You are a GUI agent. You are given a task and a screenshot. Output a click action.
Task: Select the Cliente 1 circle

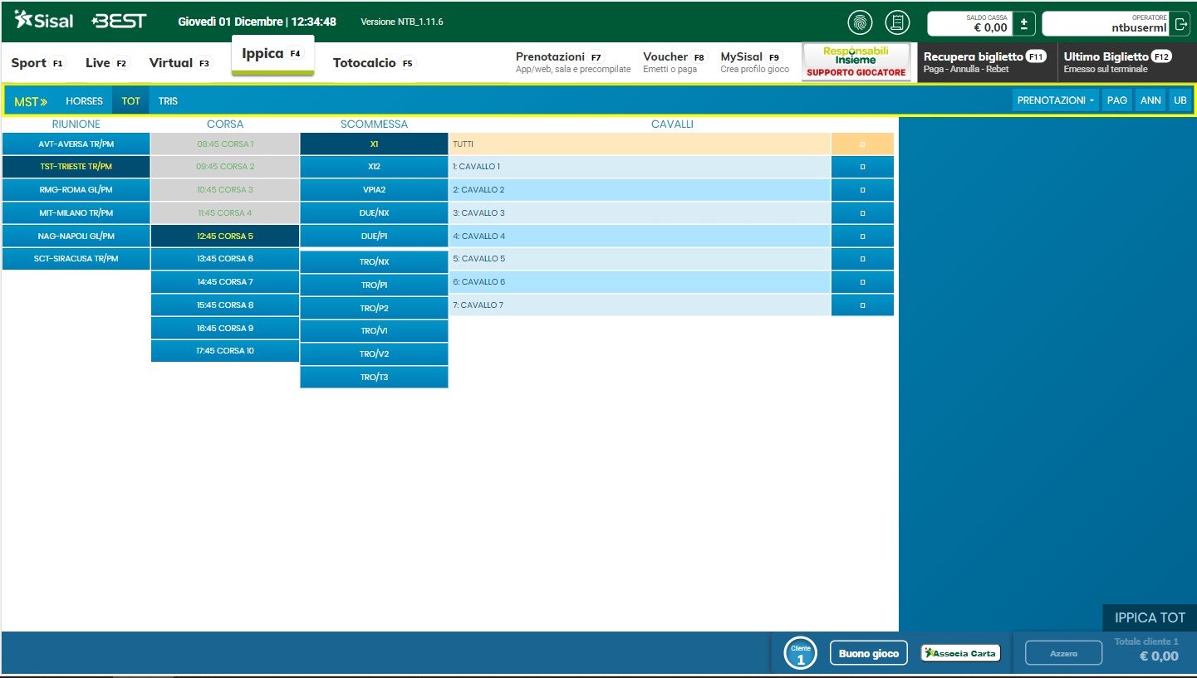pos(801,654)
